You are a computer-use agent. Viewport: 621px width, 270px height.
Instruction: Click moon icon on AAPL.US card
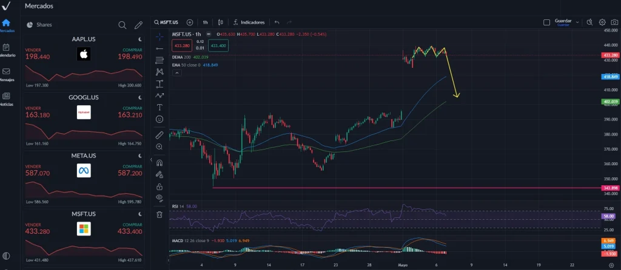coord(140,39)
